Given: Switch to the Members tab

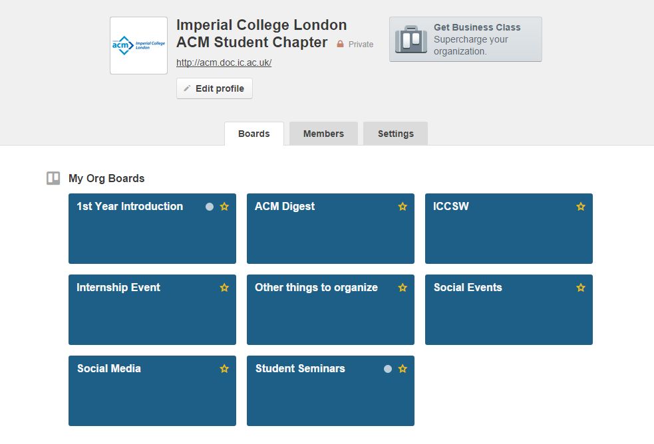Looking at the screenshot, I should (323, 134).
